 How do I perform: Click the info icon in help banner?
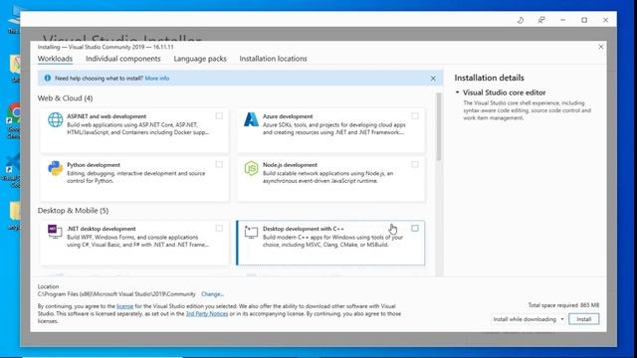coord(48,78)
